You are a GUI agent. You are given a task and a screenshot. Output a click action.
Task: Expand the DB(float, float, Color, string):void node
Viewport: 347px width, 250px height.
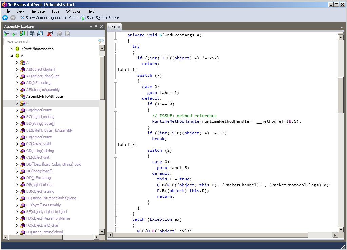coord(17,165)
